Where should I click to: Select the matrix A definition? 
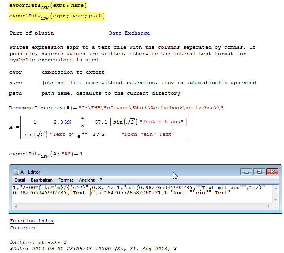pyautogui.click(x=98, y=128)
